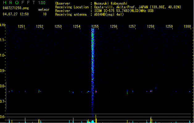Click the ICOM IC-575 receiver details
The width and height of the screenshot is (194, 123).
[124, 11]
